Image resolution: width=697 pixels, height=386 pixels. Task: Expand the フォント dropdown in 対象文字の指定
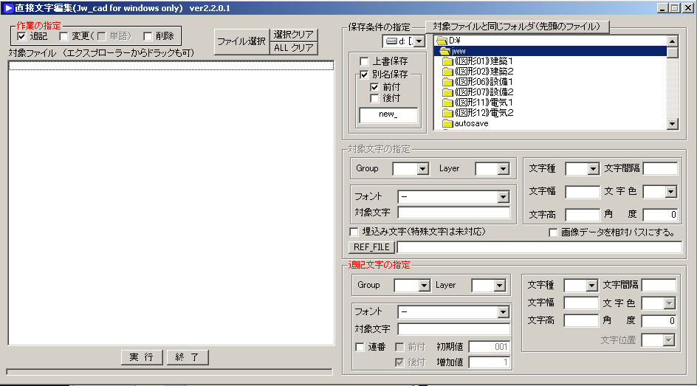pyautogui.click(x=503, y=197)
